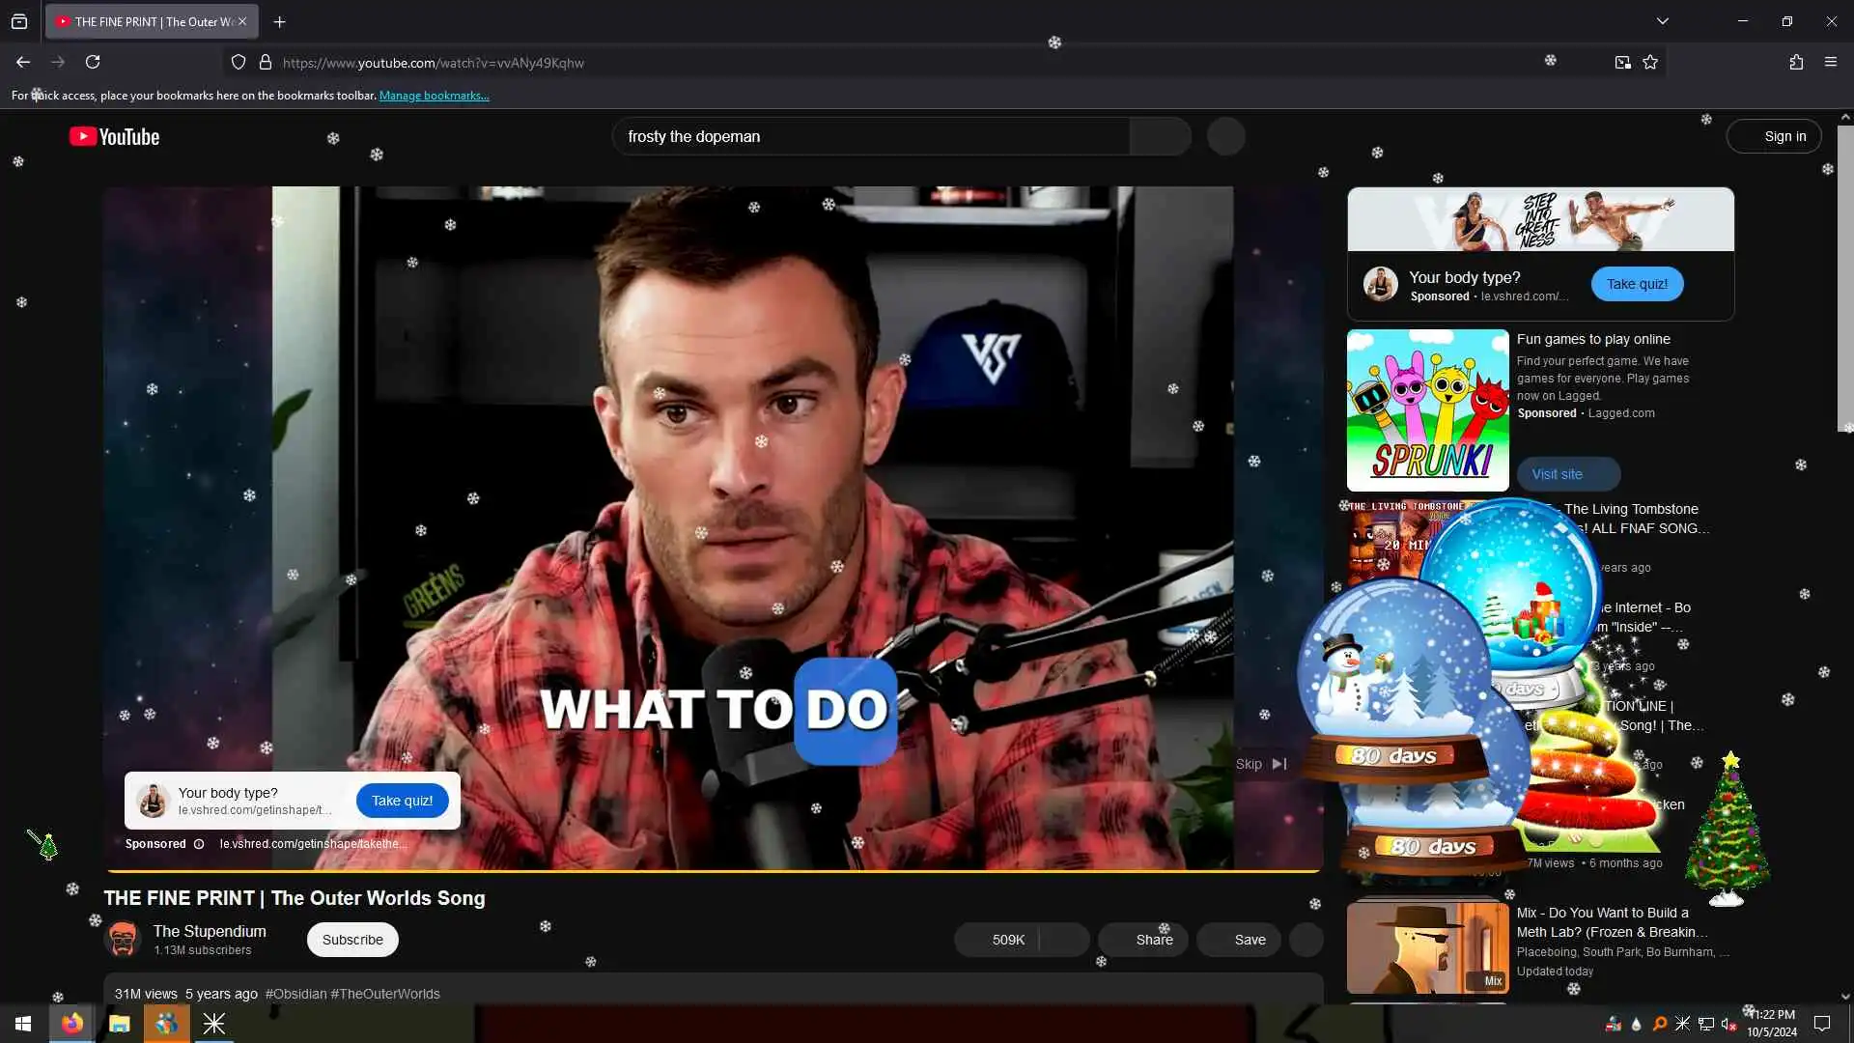Screen dimensions: 1854x1043
Task: Reload the page with the refresh icon
Action: tap(93, 62)
